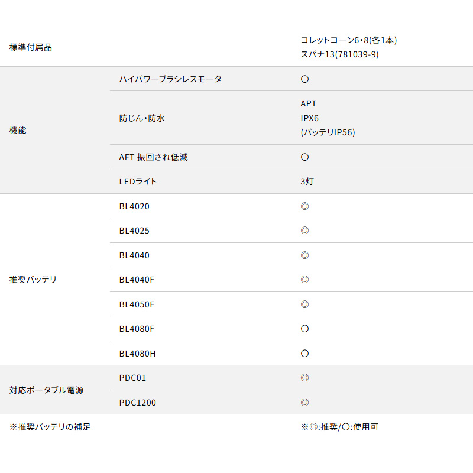
Task: Click the double-circle mark for PDC01
Action: [304, 378]
